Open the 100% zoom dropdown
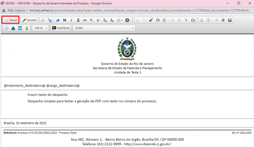 click(41, 28)
